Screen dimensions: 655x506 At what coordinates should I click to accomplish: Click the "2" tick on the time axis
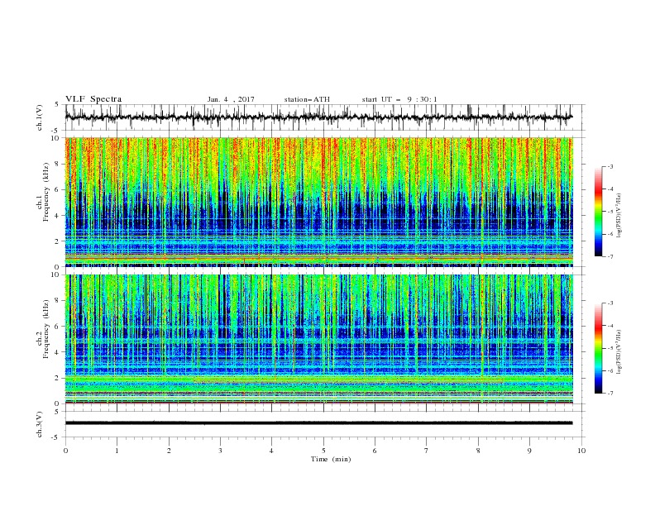click(x=169, y=451)
